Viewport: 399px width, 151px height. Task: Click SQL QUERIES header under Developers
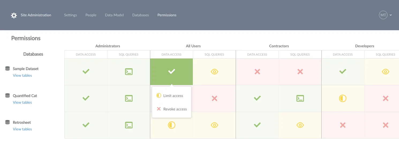click(385, 55)
